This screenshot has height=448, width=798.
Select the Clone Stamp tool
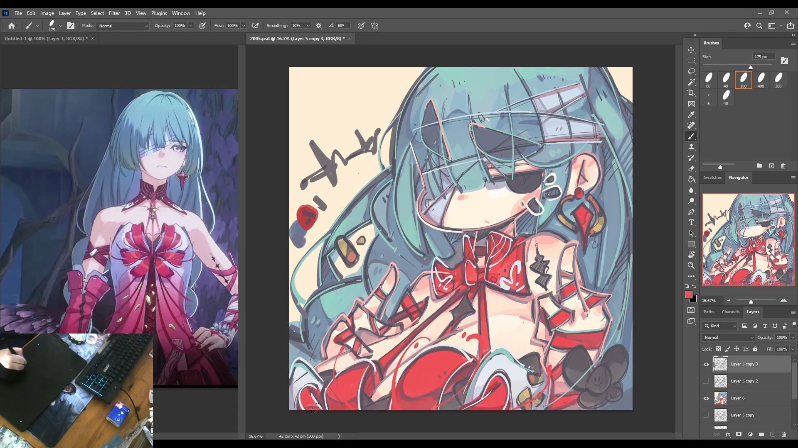pyautogui.click(x=691, y=147)
